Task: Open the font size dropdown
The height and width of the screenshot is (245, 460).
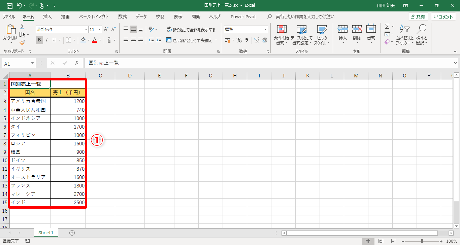Action: click(x=99, y=30)
